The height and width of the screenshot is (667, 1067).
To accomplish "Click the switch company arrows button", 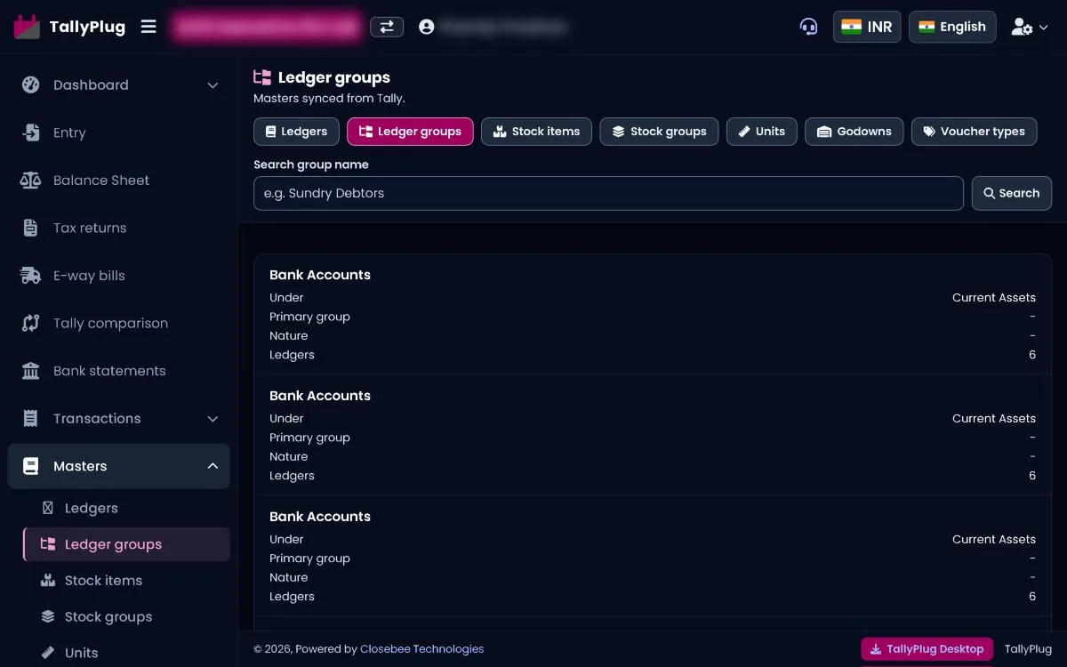I will 387,27.
